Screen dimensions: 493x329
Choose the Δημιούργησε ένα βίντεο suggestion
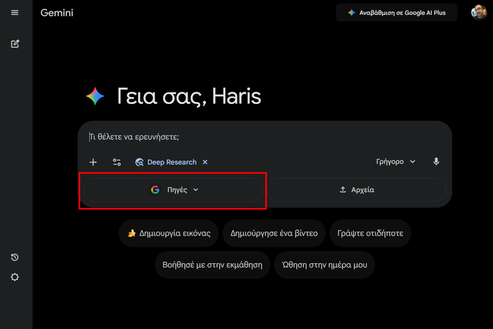pyautogui.click(x=274, y=233)
